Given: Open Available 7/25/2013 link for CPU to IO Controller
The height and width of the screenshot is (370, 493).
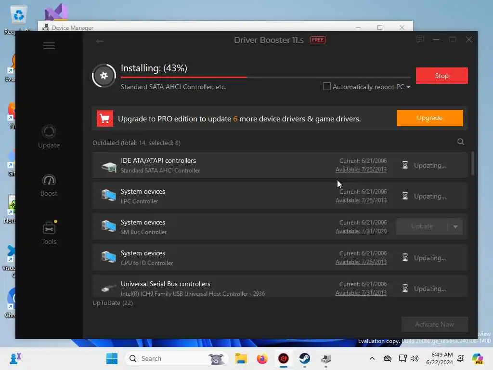Looking at the screenshot, I should 361,262.
